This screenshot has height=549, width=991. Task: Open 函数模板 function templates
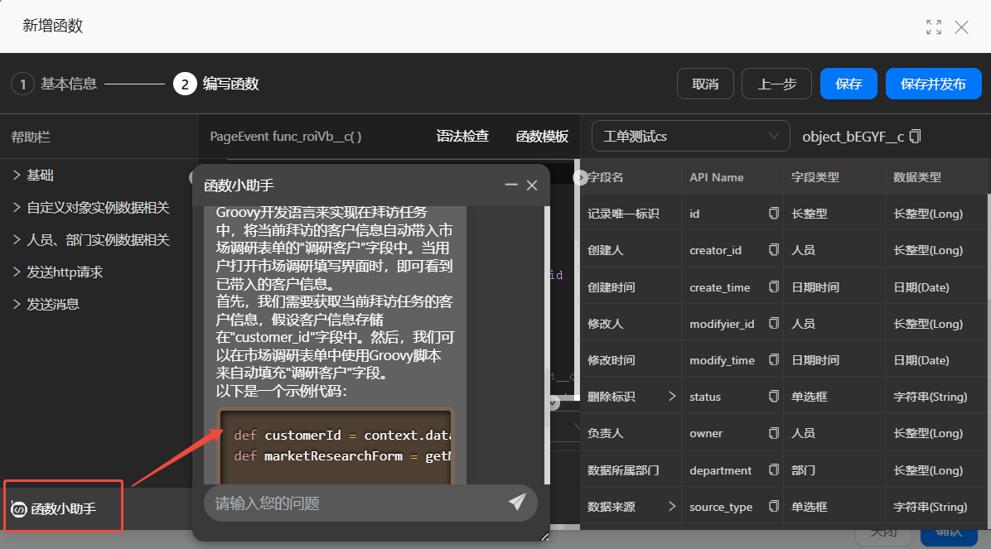542,137
